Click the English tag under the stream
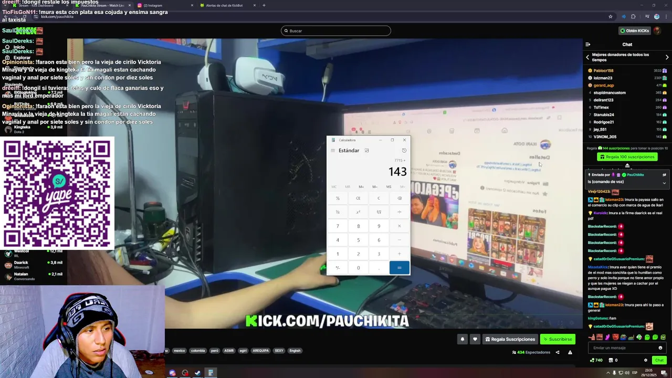 coord(295,351)
